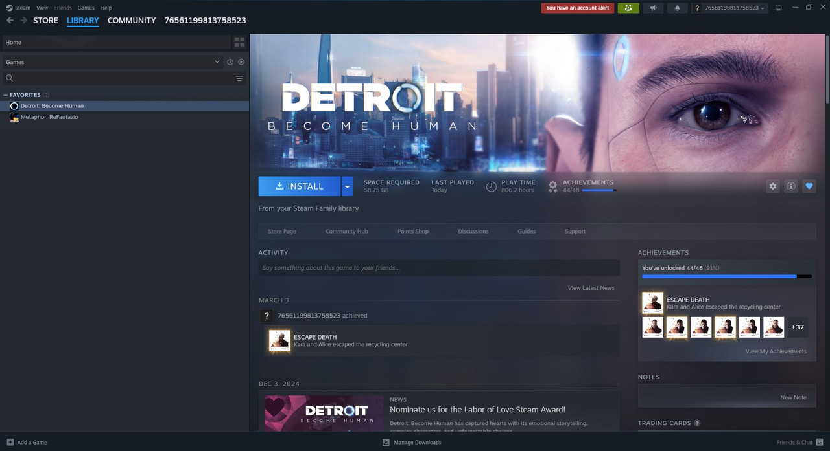830x451 pixels.
Task: Open the Steam menu
Action: pyautogui.click(x=23, y=8)
